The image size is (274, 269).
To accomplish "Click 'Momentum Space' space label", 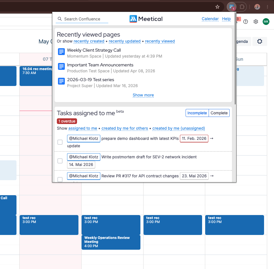I will 84,56.
